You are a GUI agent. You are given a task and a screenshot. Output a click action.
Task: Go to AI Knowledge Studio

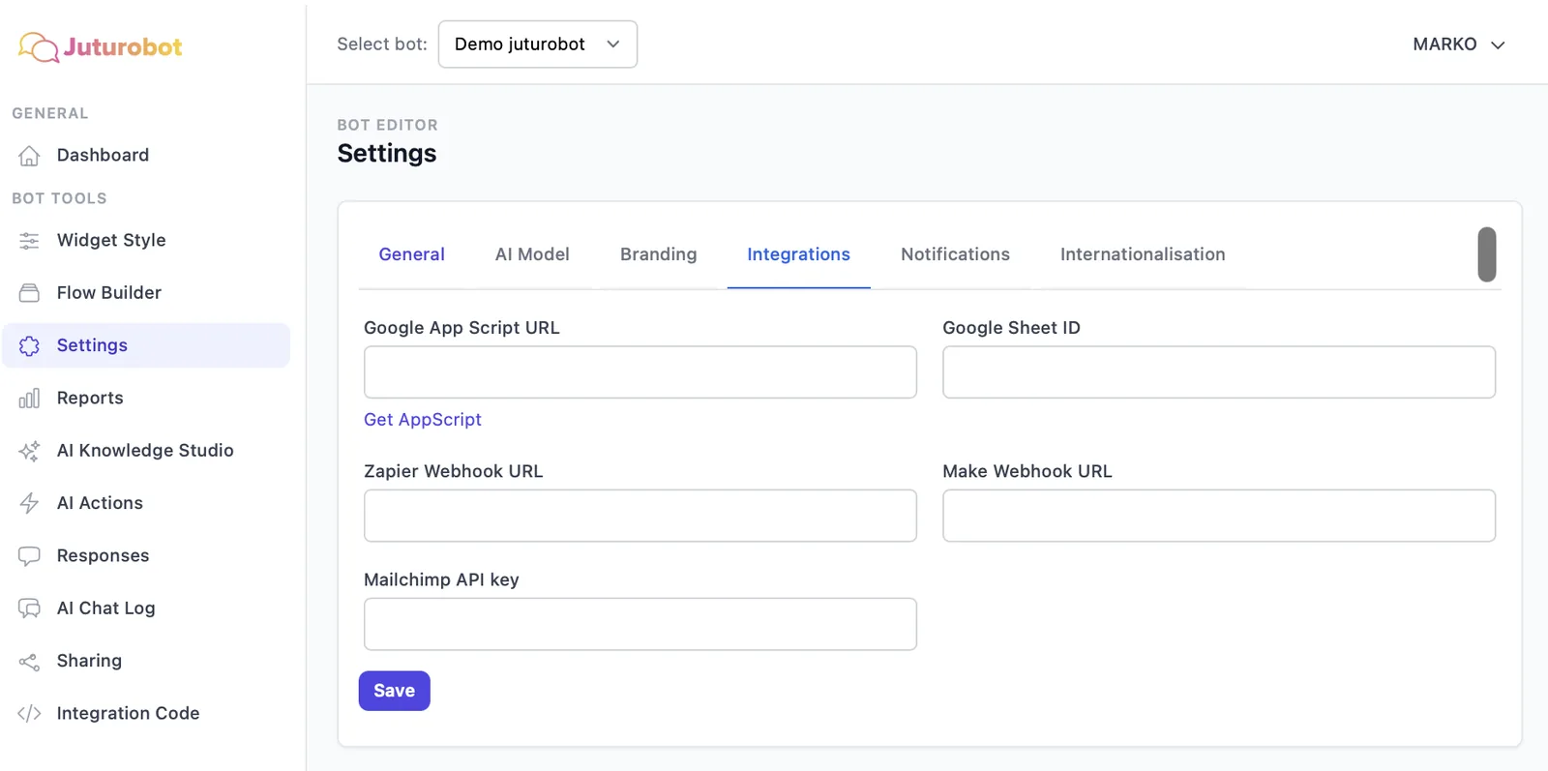(146, 451)
